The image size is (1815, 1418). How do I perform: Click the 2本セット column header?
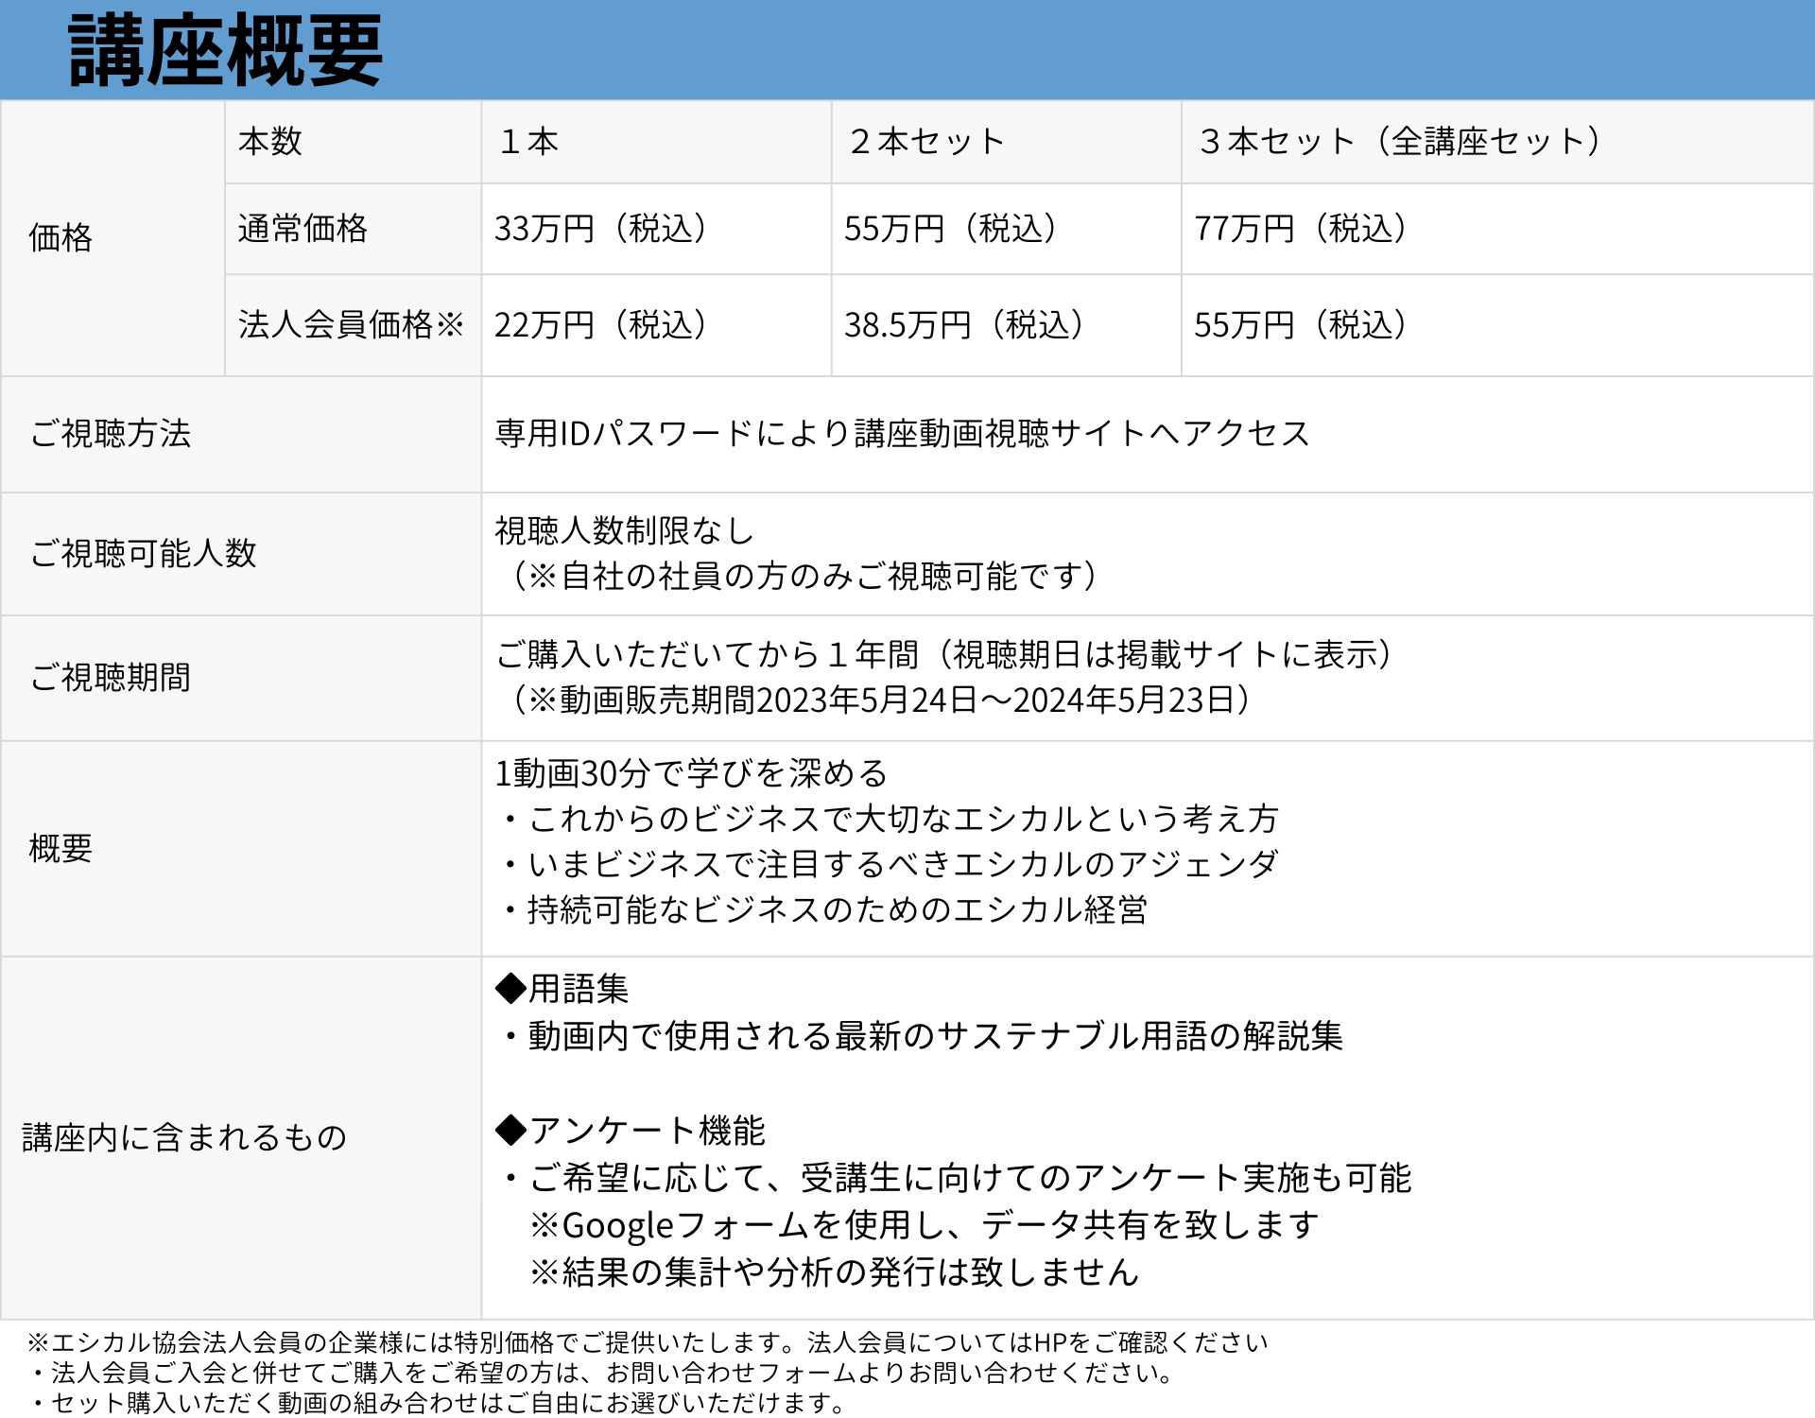(x=926, y=142)
